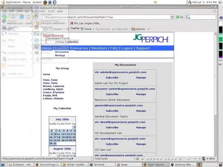Open Discussions under the Events menu
The height and width of the screenshot is (167, 223).
(x=62, y=52)
